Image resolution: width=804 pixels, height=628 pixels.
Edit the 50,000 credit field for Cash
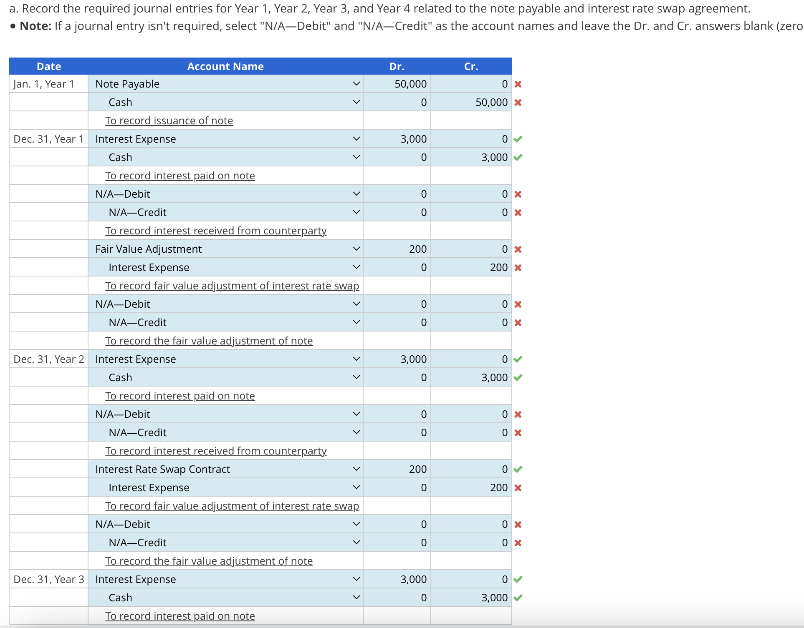point(472,102)
